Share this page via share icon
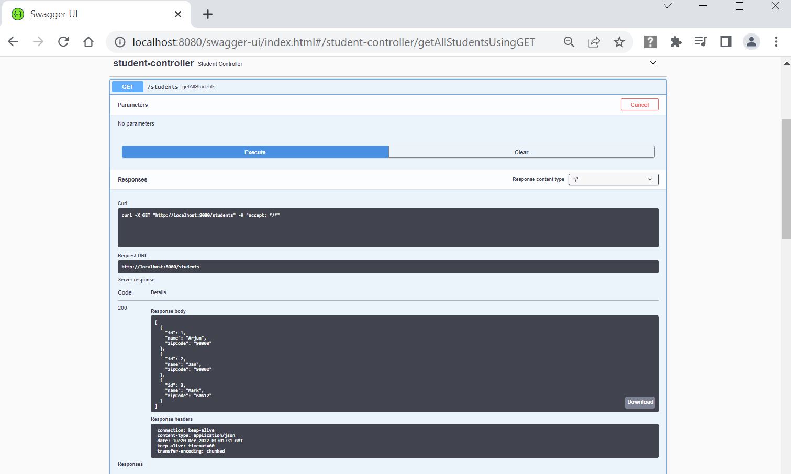This screenshot has height=474, width=791. point(594,42)
